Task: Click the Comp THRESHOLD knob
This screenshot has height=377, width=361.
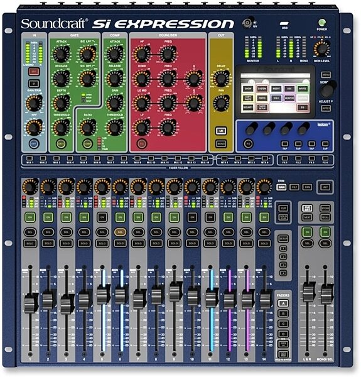Action: (115, 127)
